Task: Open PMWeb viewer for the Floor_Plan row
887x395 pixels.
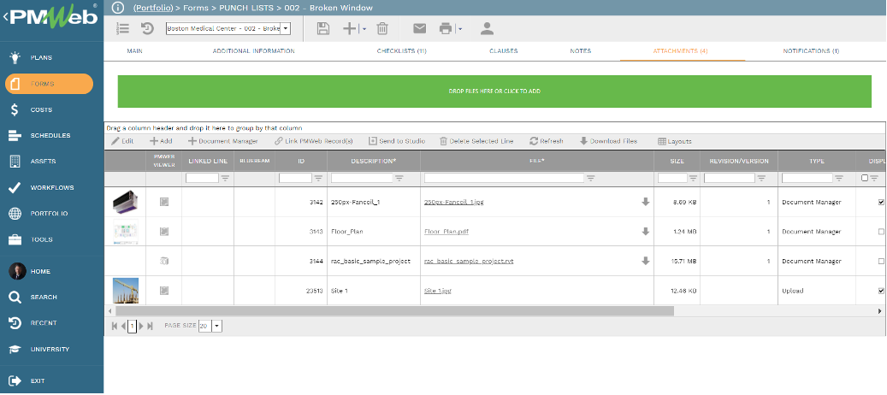Action: tap(164, 232)
